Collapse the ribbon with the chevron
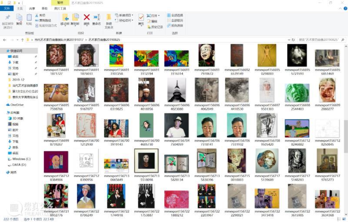 pyautogui.click(x=340, y=8)
